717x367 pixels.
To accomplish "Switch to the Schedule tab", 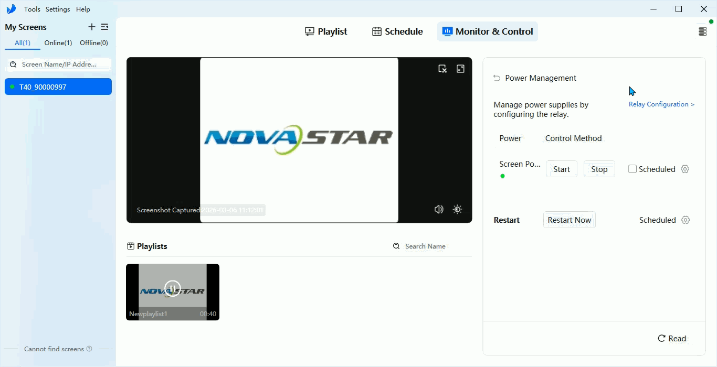I will pos(397,31).
